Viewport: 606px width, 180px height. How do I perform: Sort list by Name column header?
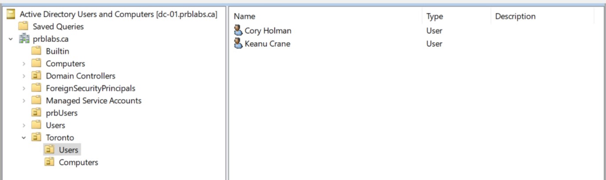point(244,16)
